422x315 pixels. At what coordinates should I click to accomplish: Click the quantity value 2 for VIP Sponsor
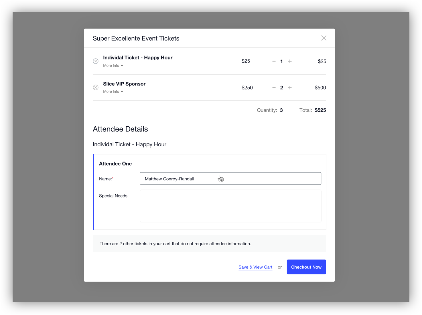coord(281,88)
